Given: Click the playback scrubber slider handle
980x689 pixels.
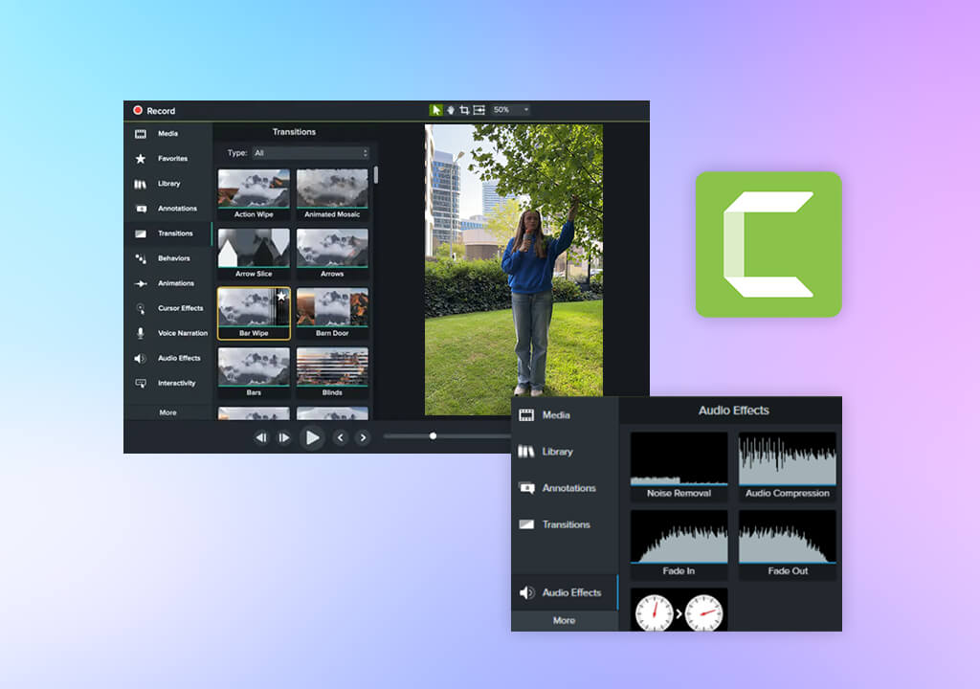Looking at the screenshot, I should pos(434,435).
